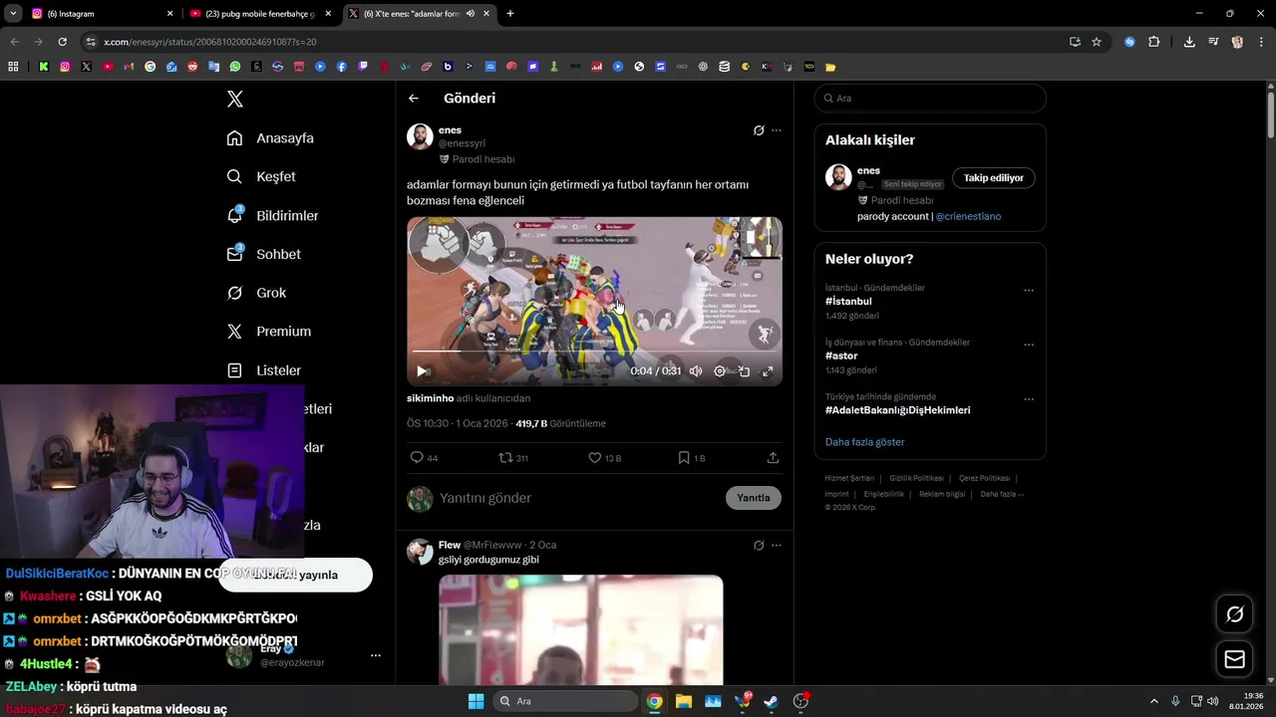The image size is (1276, 717).
Task: Click Takip ediliyor button
Action: tap(993, 178)
